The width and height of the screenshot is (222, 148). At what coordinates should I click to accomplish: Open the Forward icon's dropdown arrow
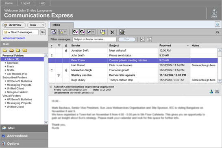tap(93, 32)
